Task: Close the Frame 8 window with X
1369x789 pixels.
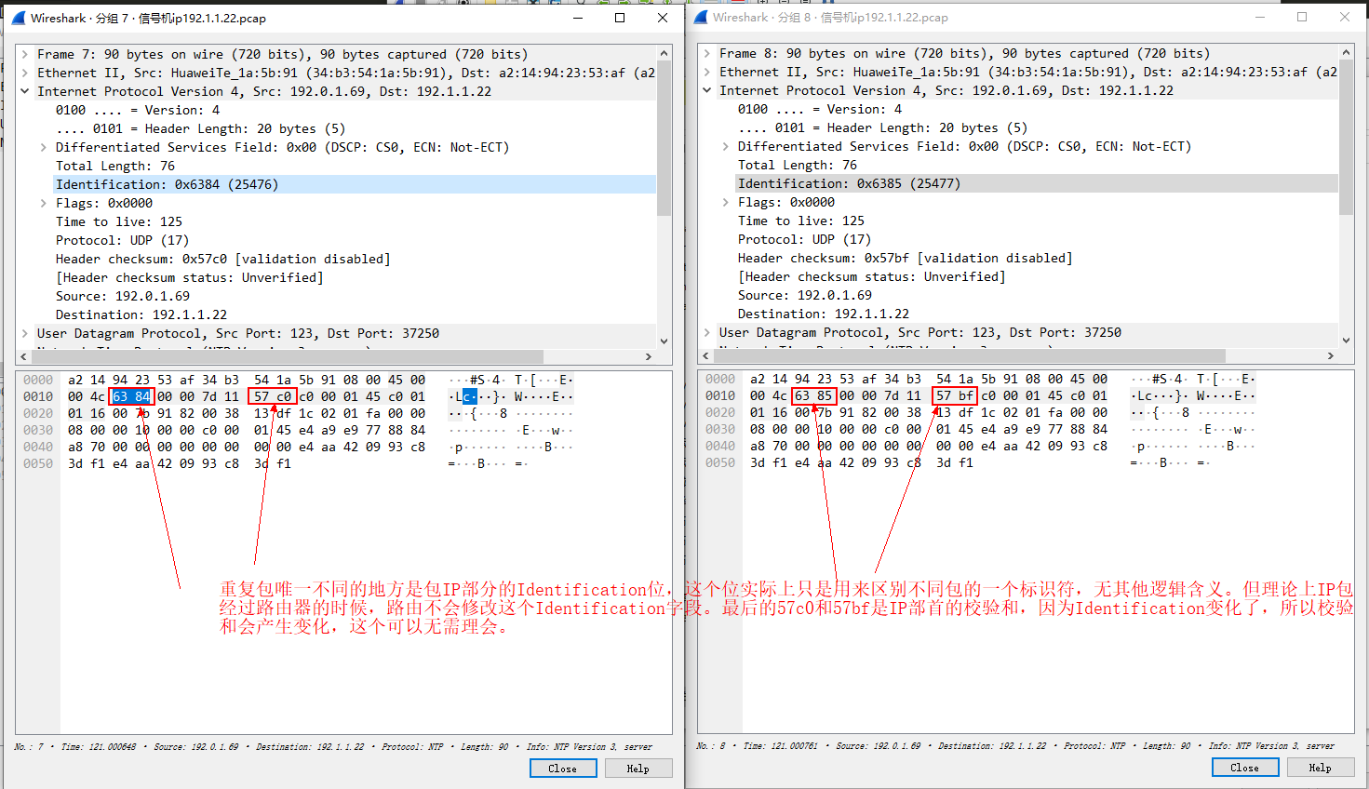Action: tap(1345, 17)
